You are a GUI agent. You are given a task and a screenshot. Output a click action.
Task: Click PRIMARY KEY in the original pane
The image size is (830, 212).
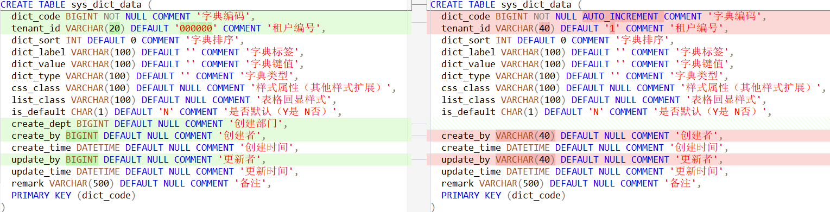(x=41, y=195)
